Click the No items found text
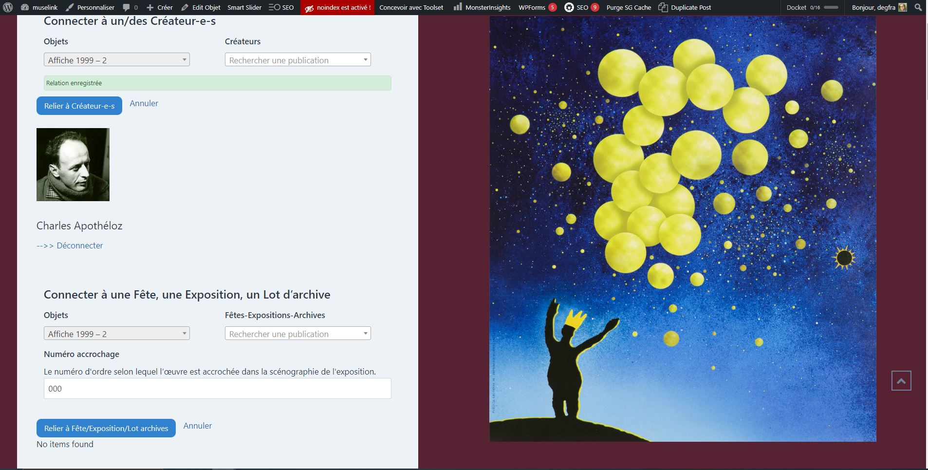 click(x=65, y=444)
